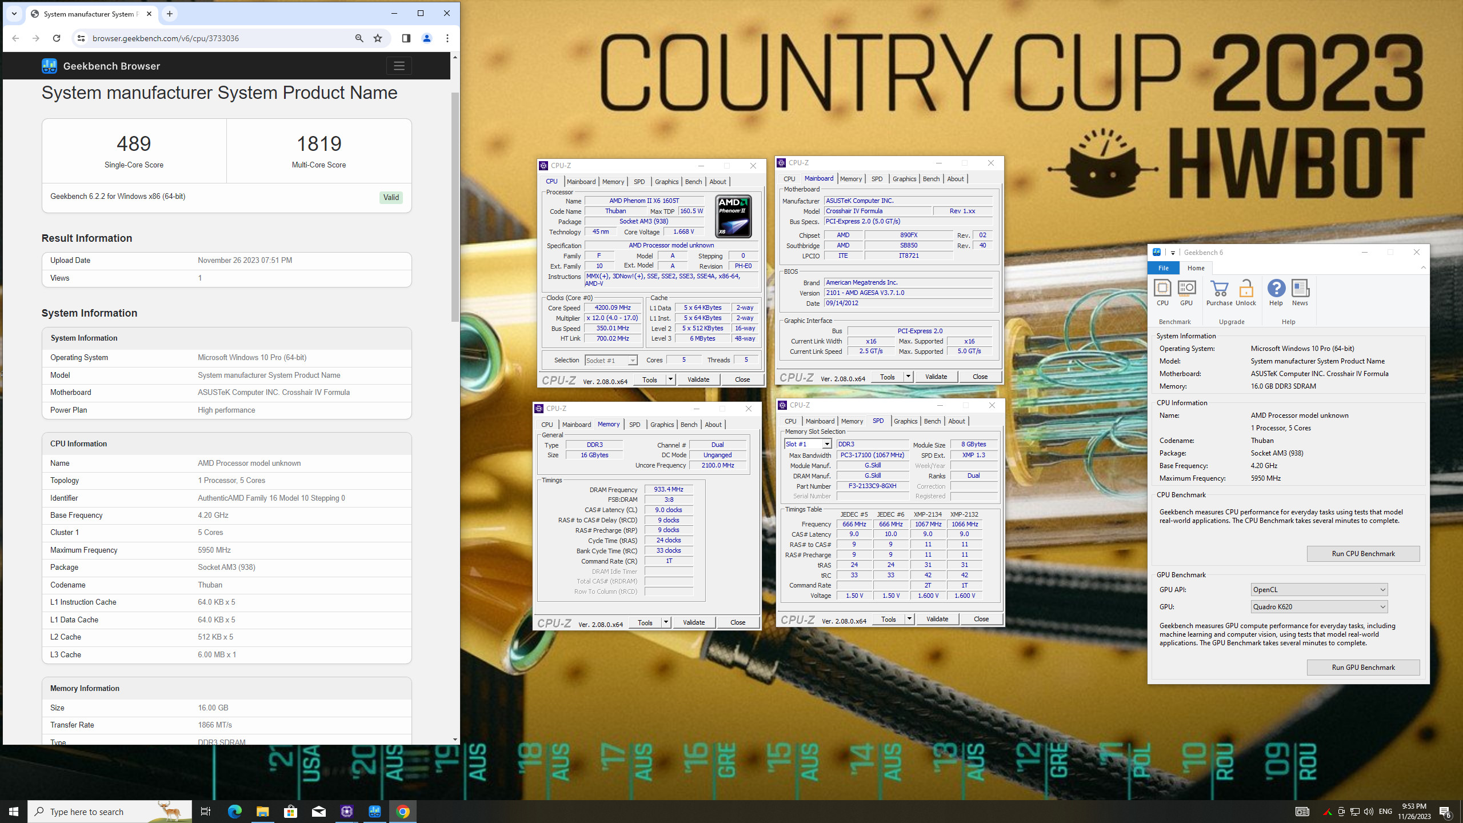Click the taskbar search box
The height and width of the screenshot is (823, 1463).
(x=110, y=812)
